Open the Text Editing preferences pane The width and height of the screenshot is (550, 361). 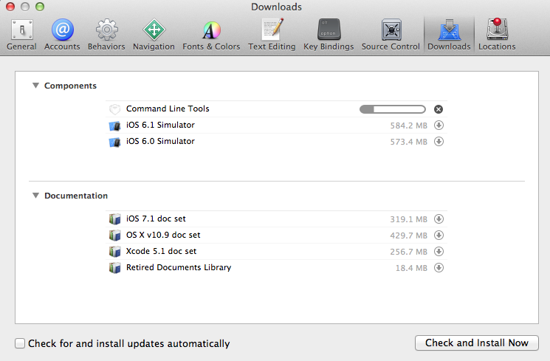pos(272,35)
